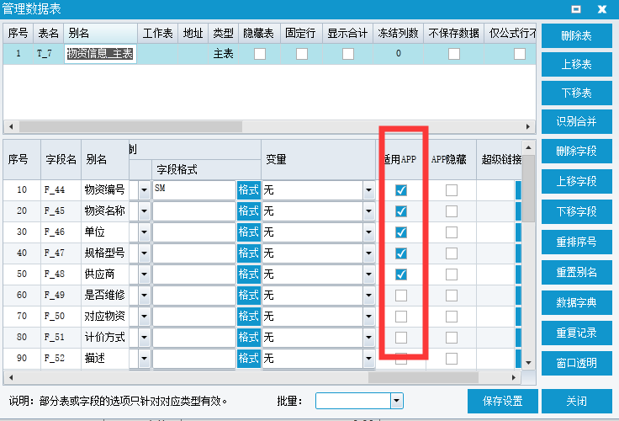Viewport: 619px width, 421px height.
Task: Click the 删除字段 button
Action: click(576, 151)
